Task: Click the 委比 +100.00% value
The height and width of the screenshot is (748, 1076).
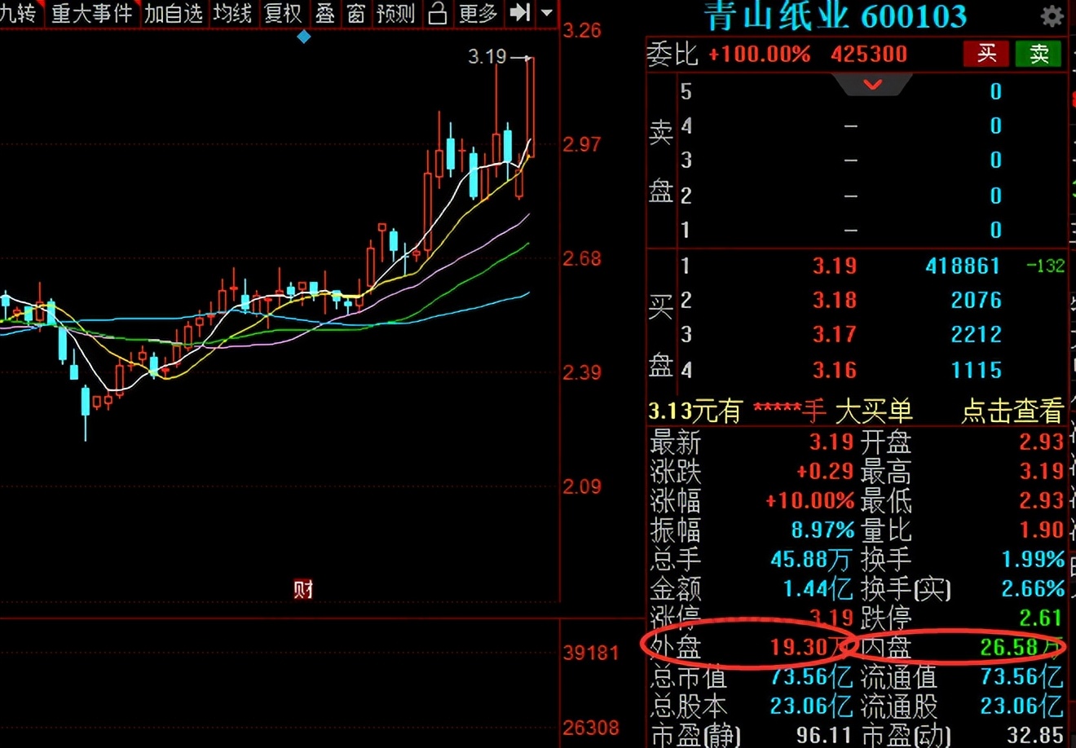Action: (x=760, y=55)
